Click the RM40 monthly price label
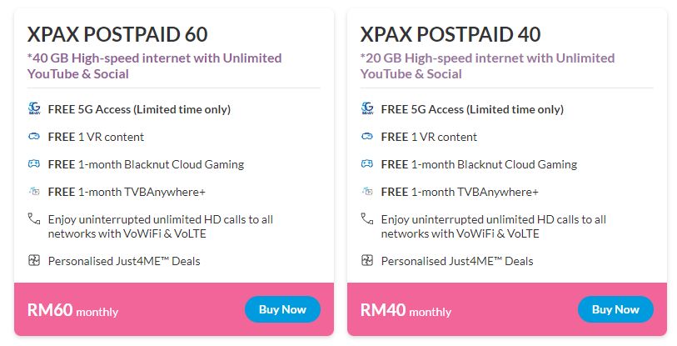The width and height of the screenshot is (677, 346). tap(406, 310)
